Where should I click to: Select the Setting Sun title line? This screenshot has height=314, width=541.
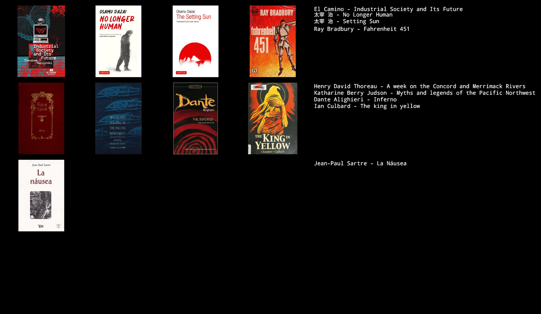pos(347,21)
